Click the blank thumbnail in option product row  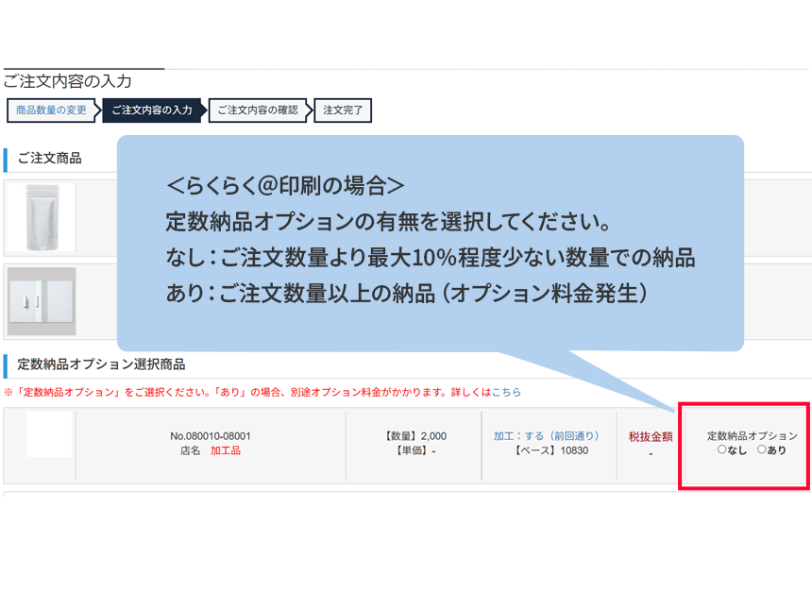click(48, 435)
